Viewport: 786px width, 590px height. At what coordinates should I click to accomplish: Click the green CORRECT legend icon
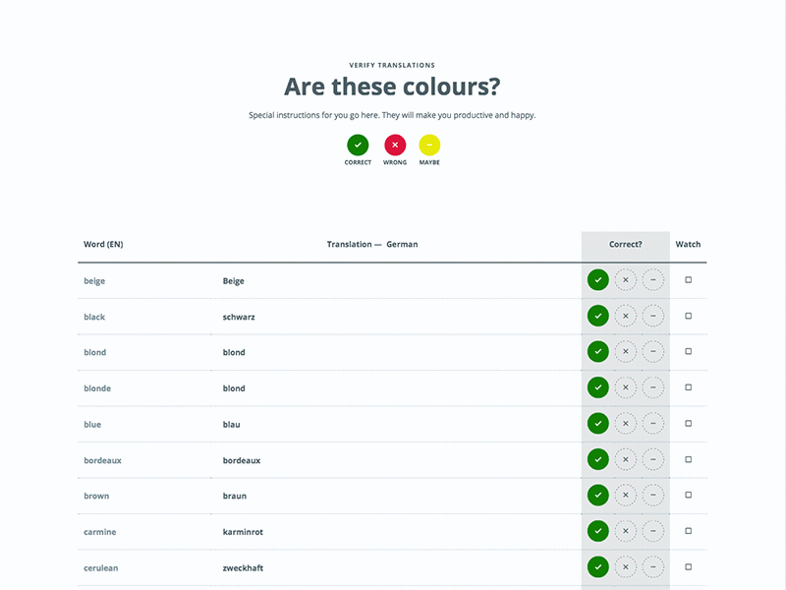click(358, 146)
